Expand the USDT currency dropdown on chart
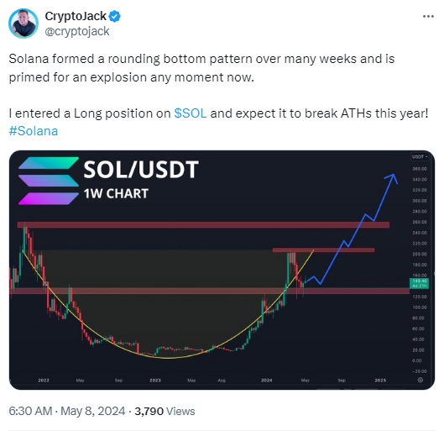Image resolution: width=439 pixels, height=431 pixels. (420, 156)
